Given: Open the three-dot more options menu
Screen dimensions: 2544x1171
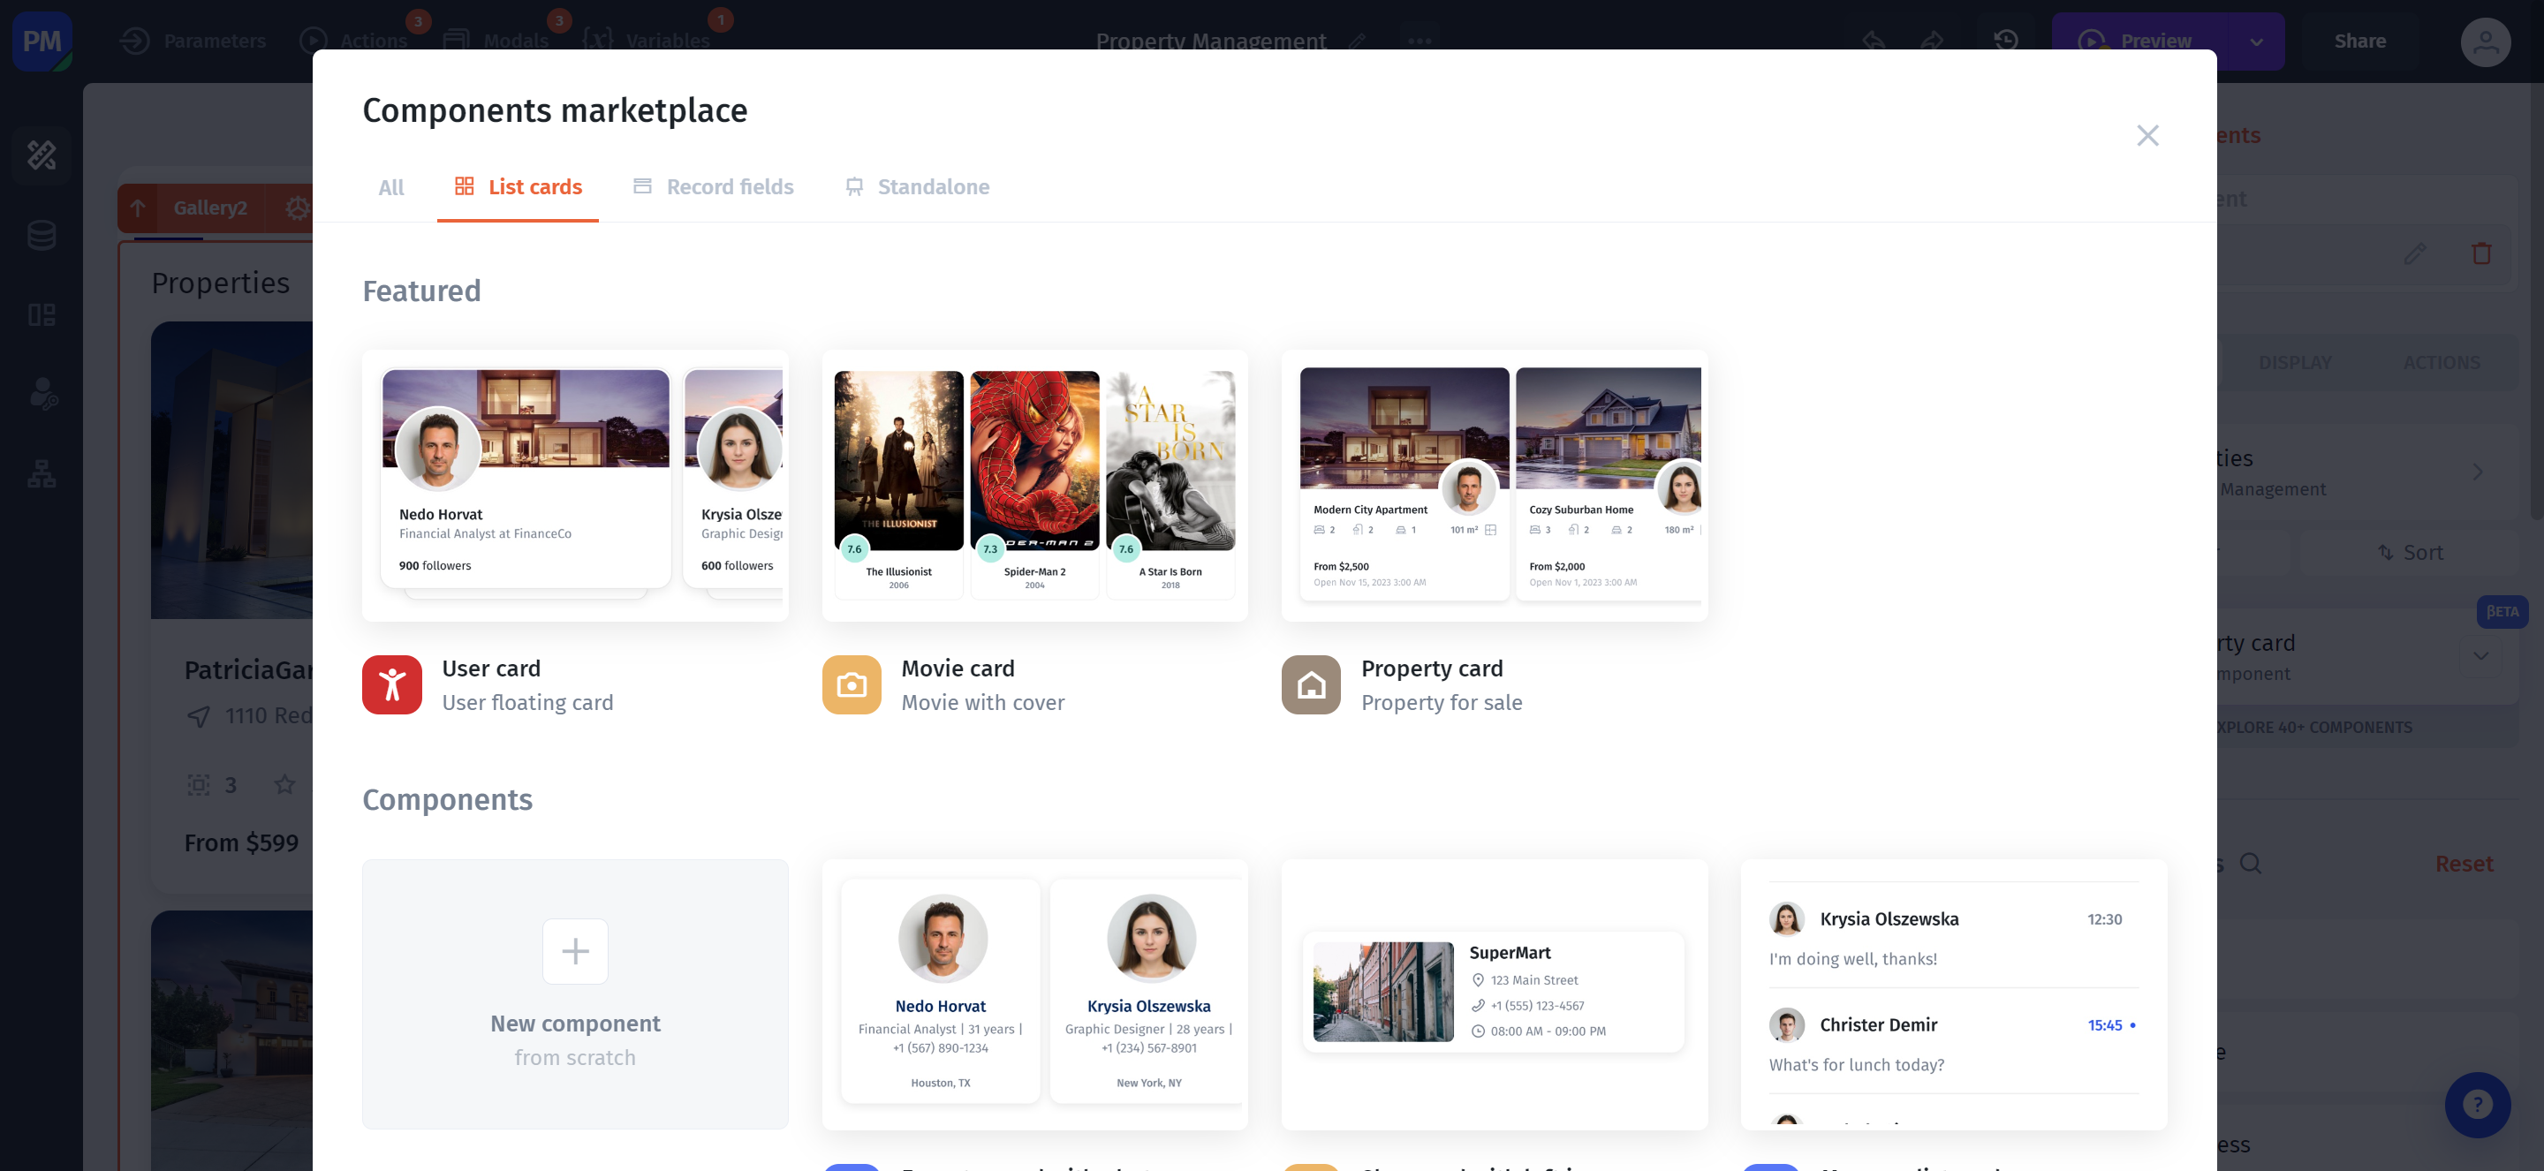Looking at the screenshot, I should click(1420, 41).
